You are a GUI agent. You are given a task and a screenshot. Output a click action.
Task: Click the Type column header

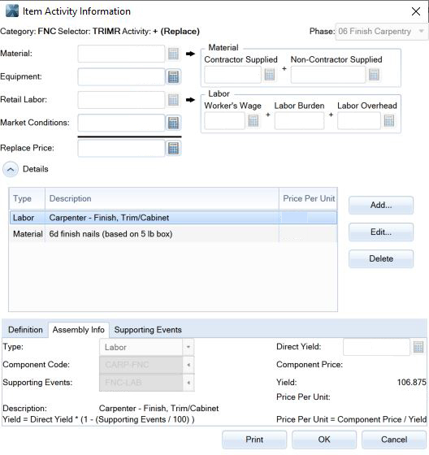27,199
